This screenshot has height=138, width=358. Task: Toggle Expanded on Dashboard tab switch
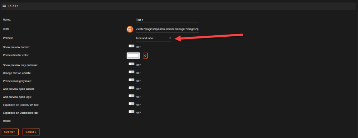(131, 112)
